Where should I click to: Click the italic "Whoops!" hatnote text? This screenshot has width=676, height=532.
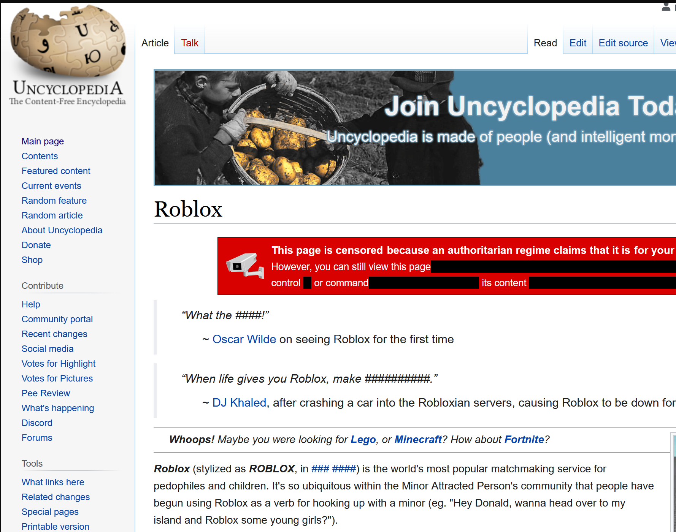coord(192,440)
